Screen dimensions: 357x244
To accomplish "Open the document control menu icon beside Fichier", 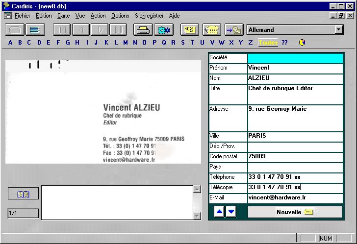I will pyautogui.click(x=8, y=16).
